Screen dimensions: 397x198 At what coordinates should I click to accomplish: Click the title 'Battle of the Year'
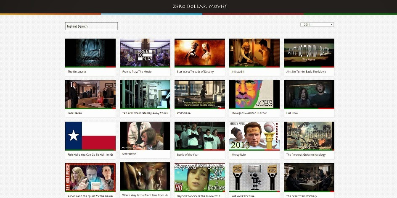pos(188,154)
